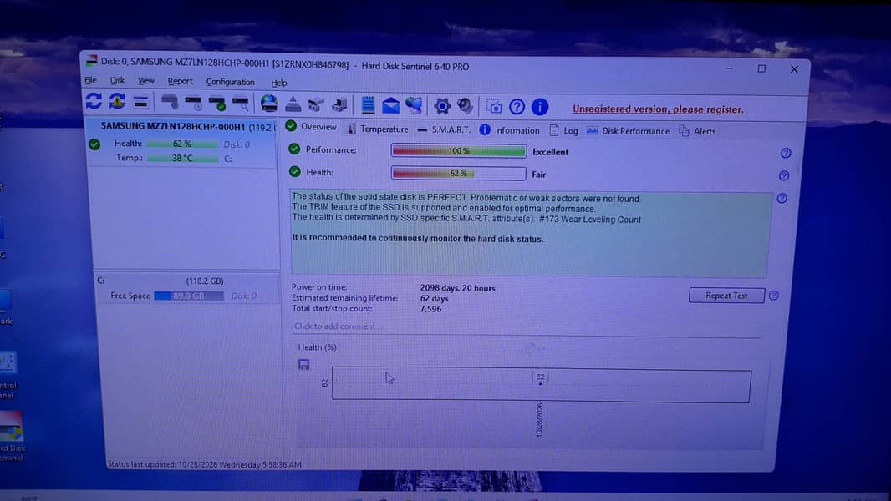This screenshot has width=891, height=501.
Task: Switch to the Alerts tab
Action: pyautogui.click(x=697, y=131)
